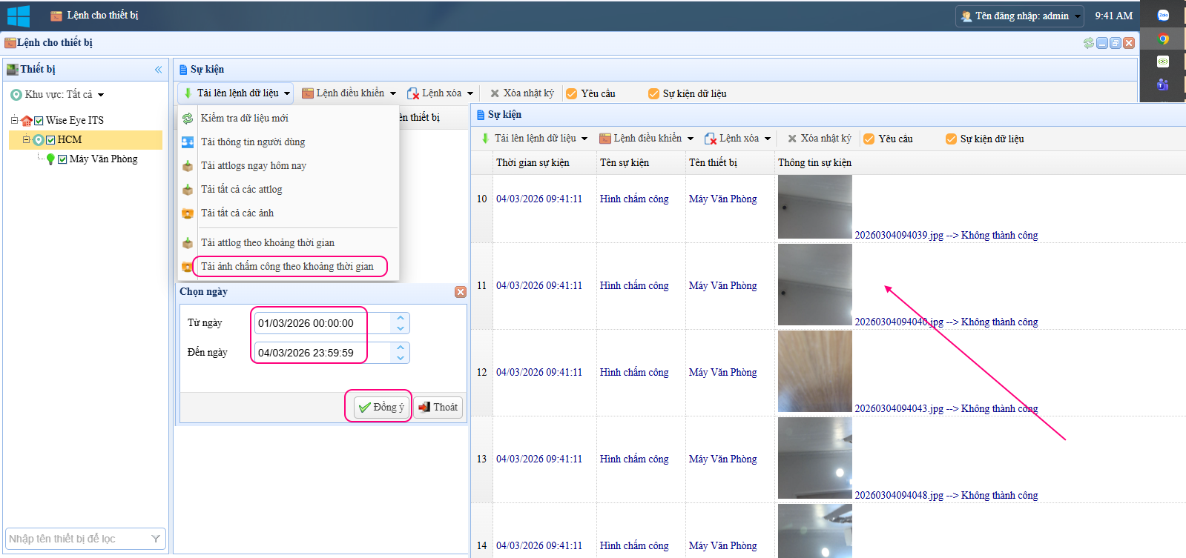
Task: Open the Microsoft Teams icon in the sidebar
Action: point(1163,84)
